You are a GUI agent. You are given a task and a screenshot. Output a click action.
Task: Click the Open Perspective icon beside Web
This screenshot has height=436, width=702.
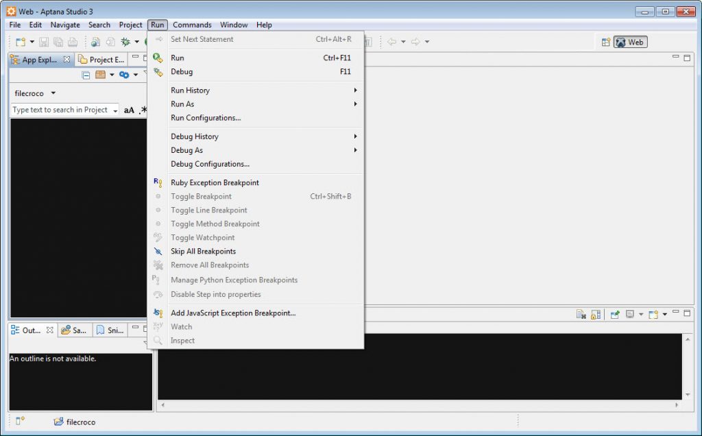tap(606, 42)
